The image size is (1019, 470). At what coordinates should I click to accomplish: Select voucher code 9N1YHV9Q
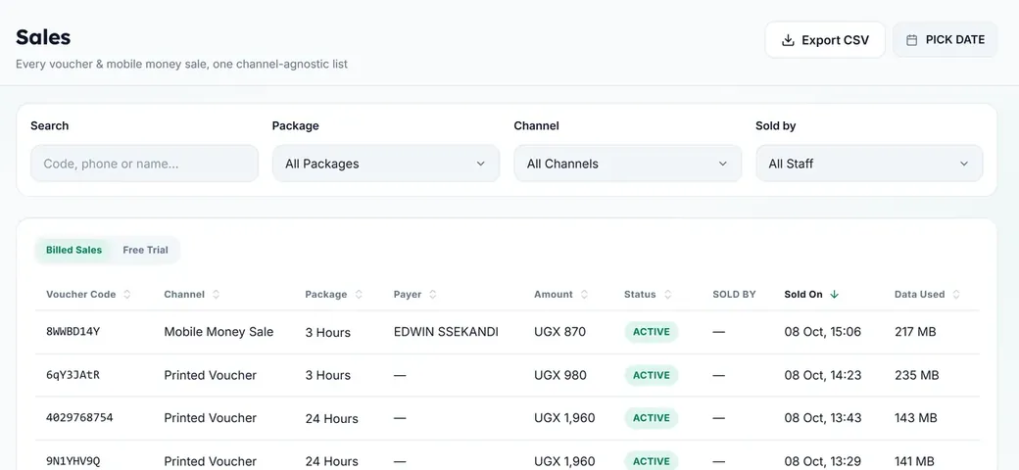click(73, 461)
